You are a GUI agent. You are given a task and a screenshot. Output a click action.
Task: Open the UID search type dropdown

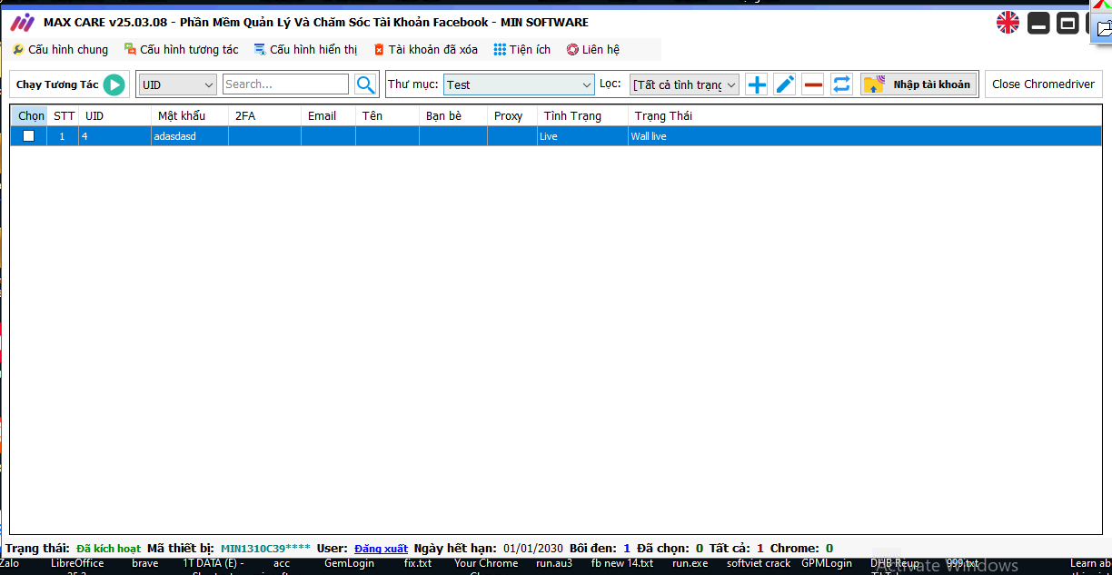tap(178, 84)
